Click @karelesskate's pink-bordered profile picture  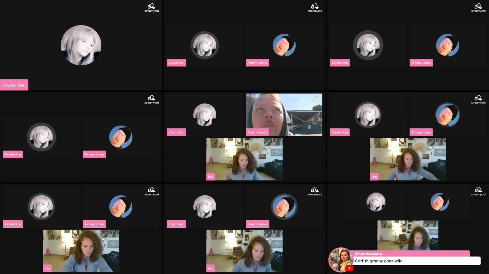point(341,260)
